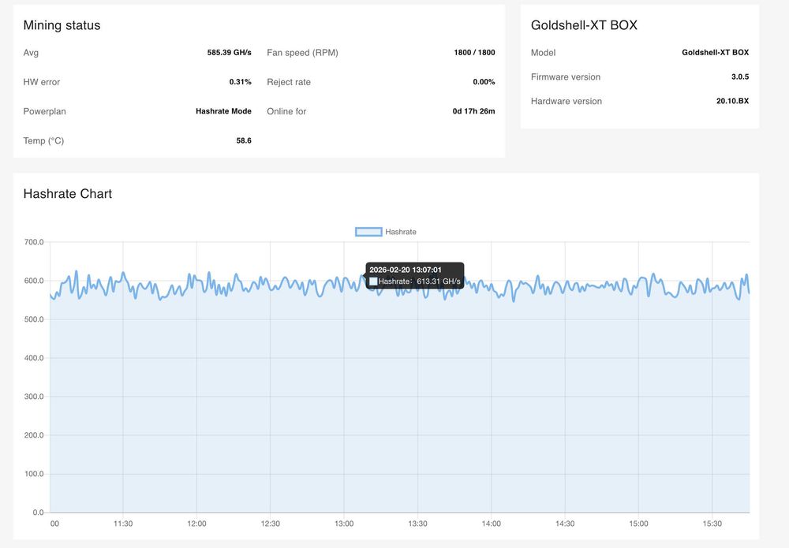Click Reject rate value 0.00%
The image size is (789, 548).
[x=484, y=81]
